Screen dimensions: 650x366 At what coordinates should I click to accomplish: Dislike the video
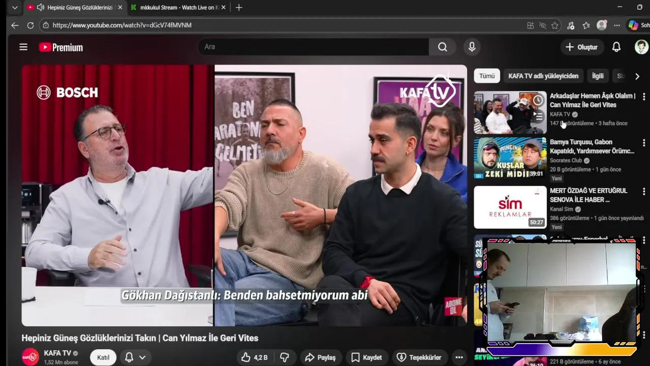285,357
